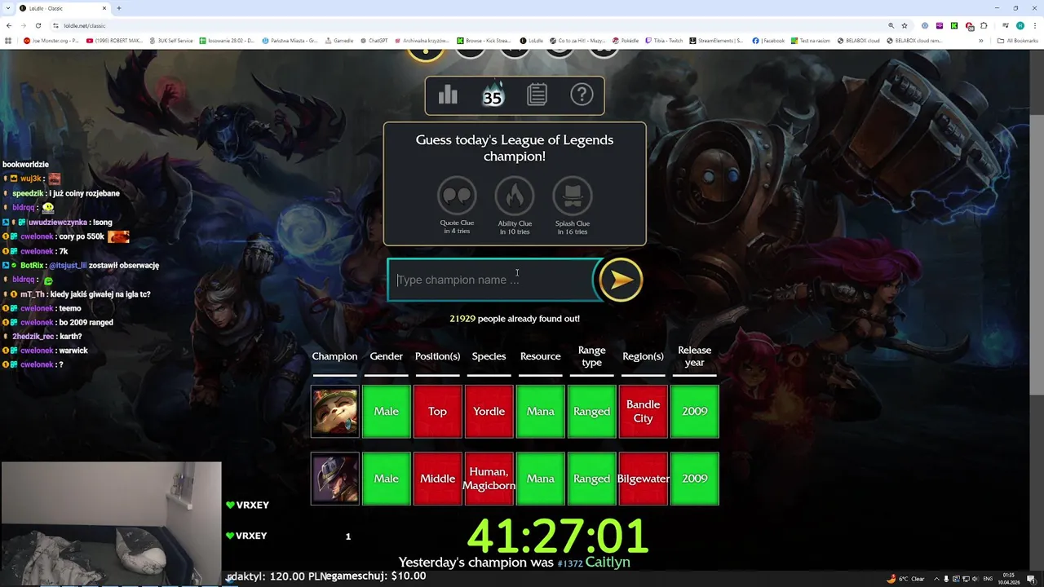Screen dimensions: 1044x587
Task: Select the Resource column header
Action: pos(540,356)
